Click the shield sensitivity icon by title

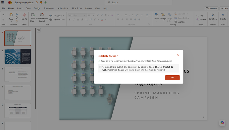click(x=41, y=2)
